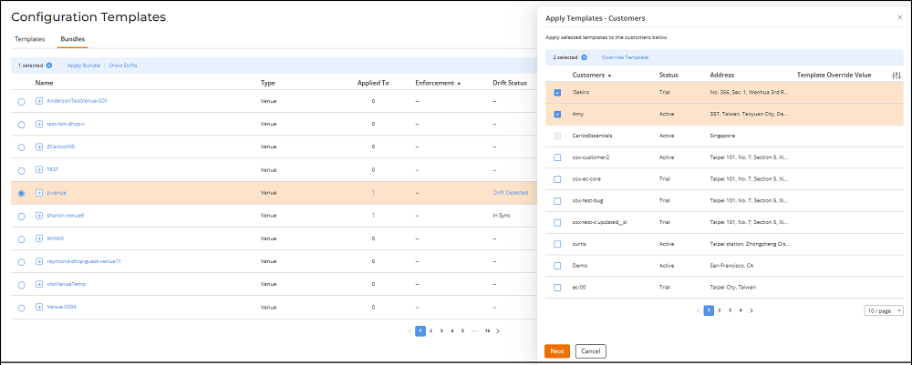
Task: Select the sharon-venue6 radio button
Action: point(22,216)
